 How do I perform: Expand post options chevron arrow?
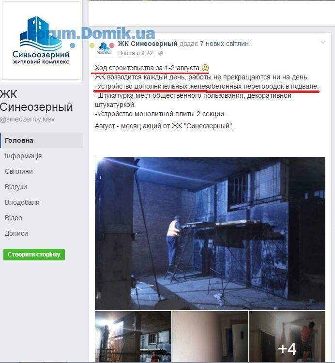click(x=323, y=42)
